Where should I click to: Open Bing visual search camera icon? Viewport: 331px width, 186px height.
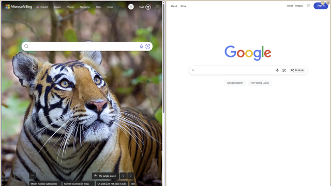[147, 46]
